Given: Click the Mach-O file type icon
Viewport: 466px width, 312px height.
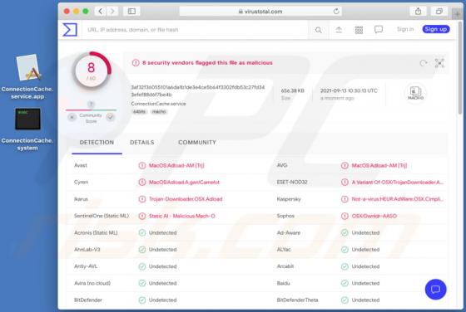Looking at the screenshot, I should tap(415, 93).
